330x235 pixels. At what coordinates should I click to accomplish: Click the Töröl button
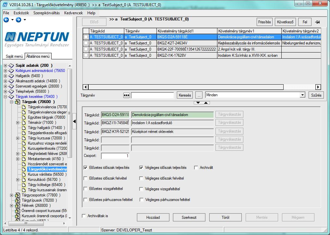(x=226, y=217)
